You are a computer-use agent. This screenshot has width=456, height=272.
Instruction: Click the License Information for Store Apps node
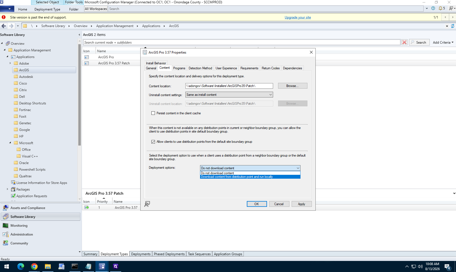42,183
